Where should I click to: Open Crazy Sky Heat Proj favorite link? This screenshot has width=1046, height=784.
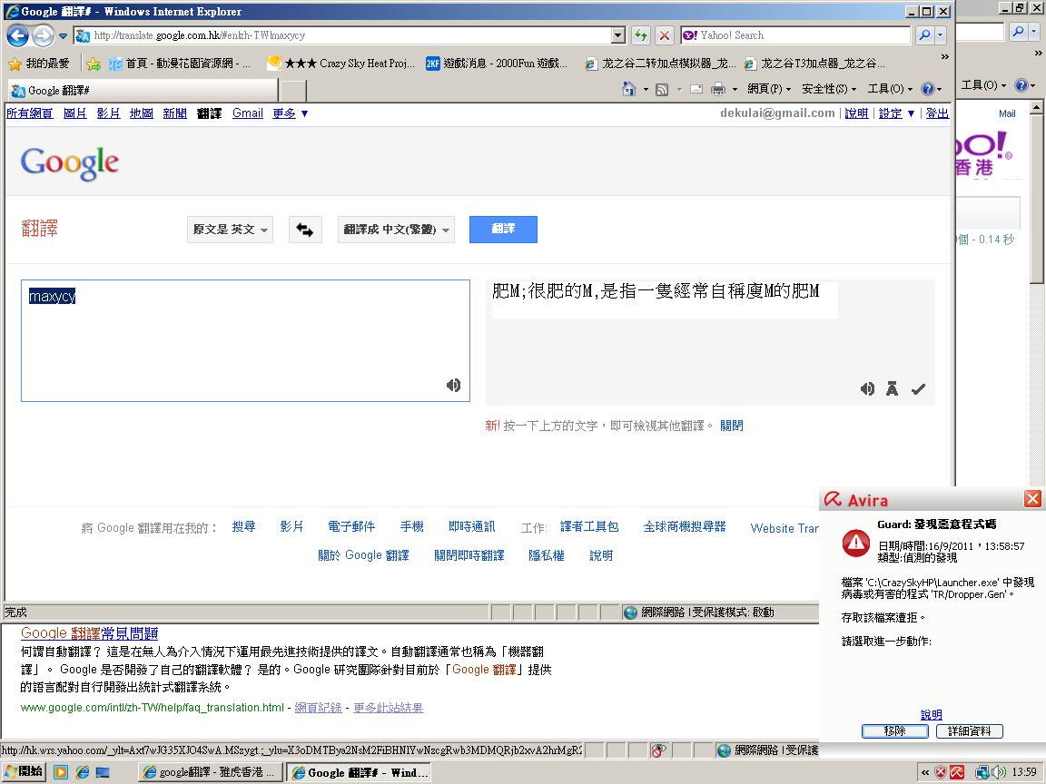pyautogui.click(x=340, y=64)
